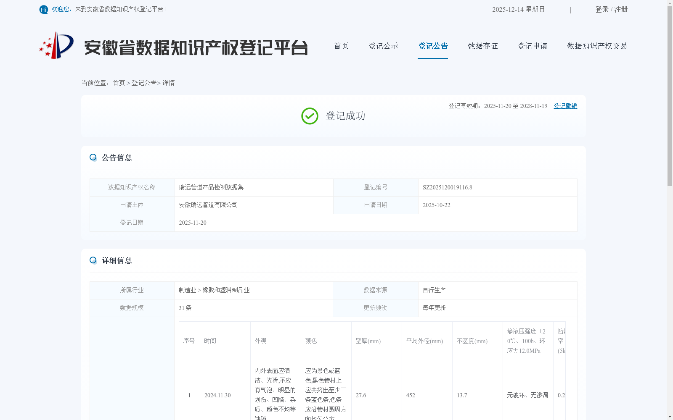Click the 登录 link
The height and width of the screenshot is (420, 673).
(x=602, y=9)
